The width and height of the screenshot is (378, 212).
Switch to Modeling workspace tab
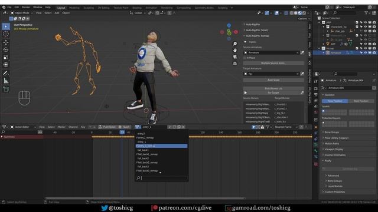[74, 8]
